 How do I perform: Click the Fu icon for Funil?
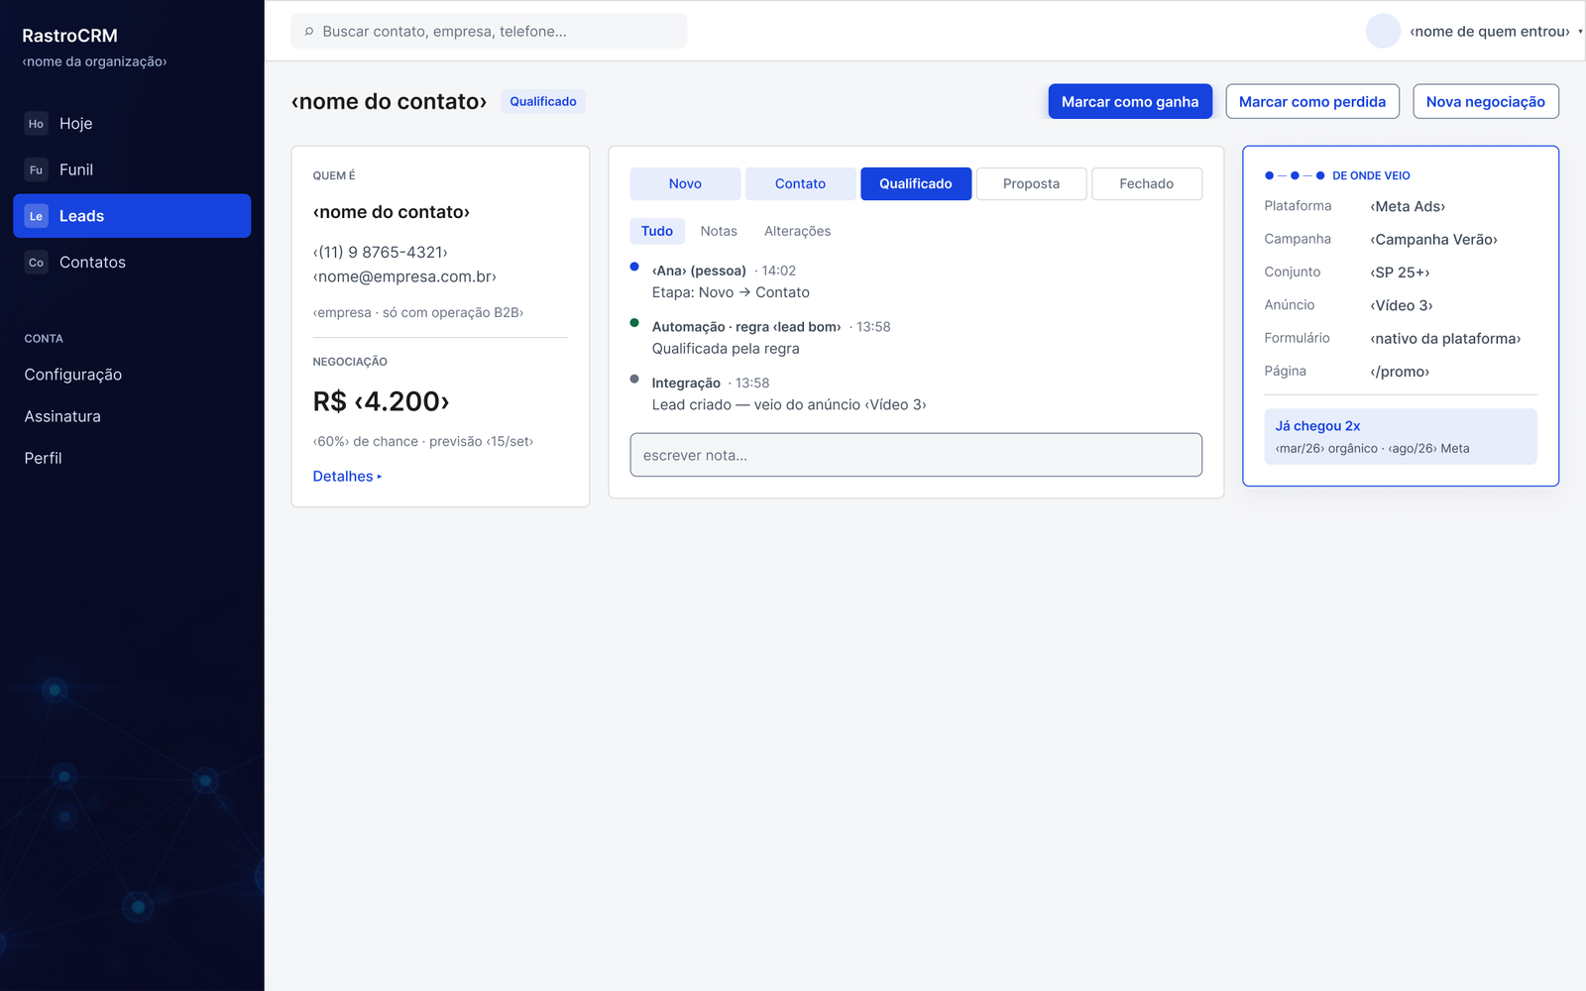click(36, 169)
